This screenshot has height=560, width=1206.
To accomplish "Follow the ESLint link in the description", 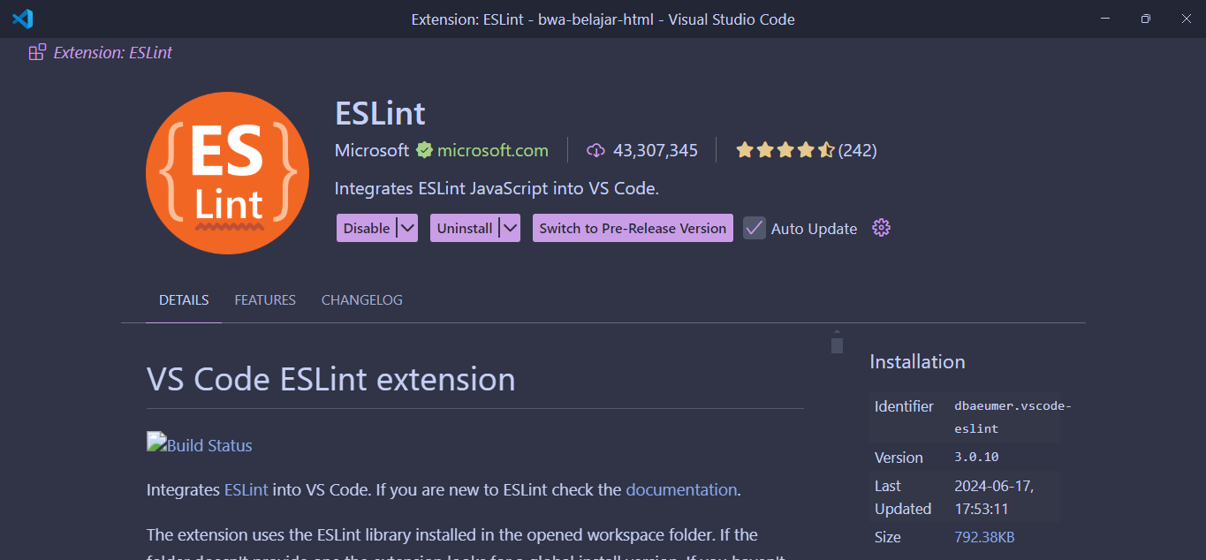I will (x=247, y=489).
